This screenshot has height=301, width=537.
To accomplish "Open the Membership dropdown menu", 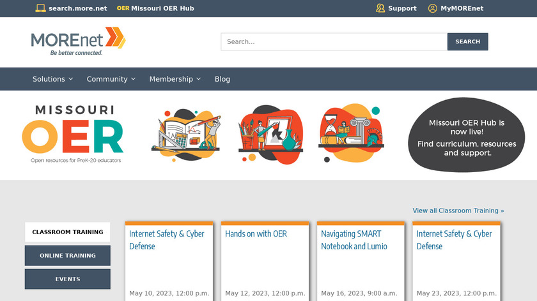I will (175, 79).
